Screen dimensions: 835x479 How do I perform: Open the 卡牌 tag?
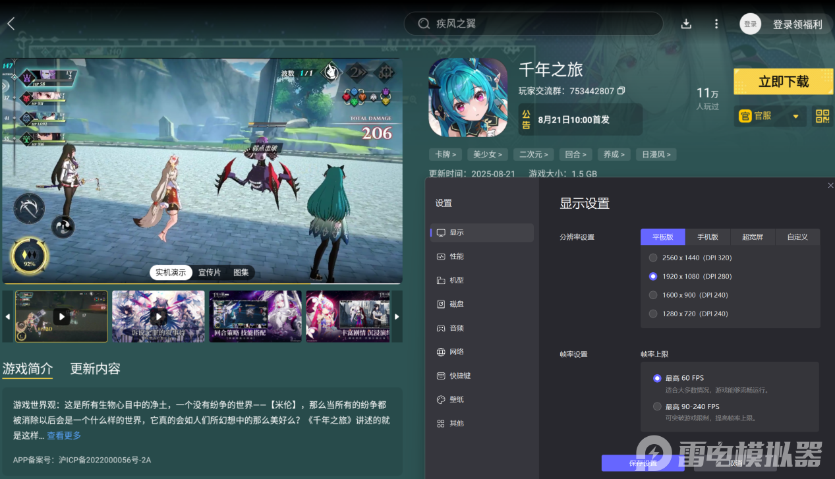(x=445, y=154)
